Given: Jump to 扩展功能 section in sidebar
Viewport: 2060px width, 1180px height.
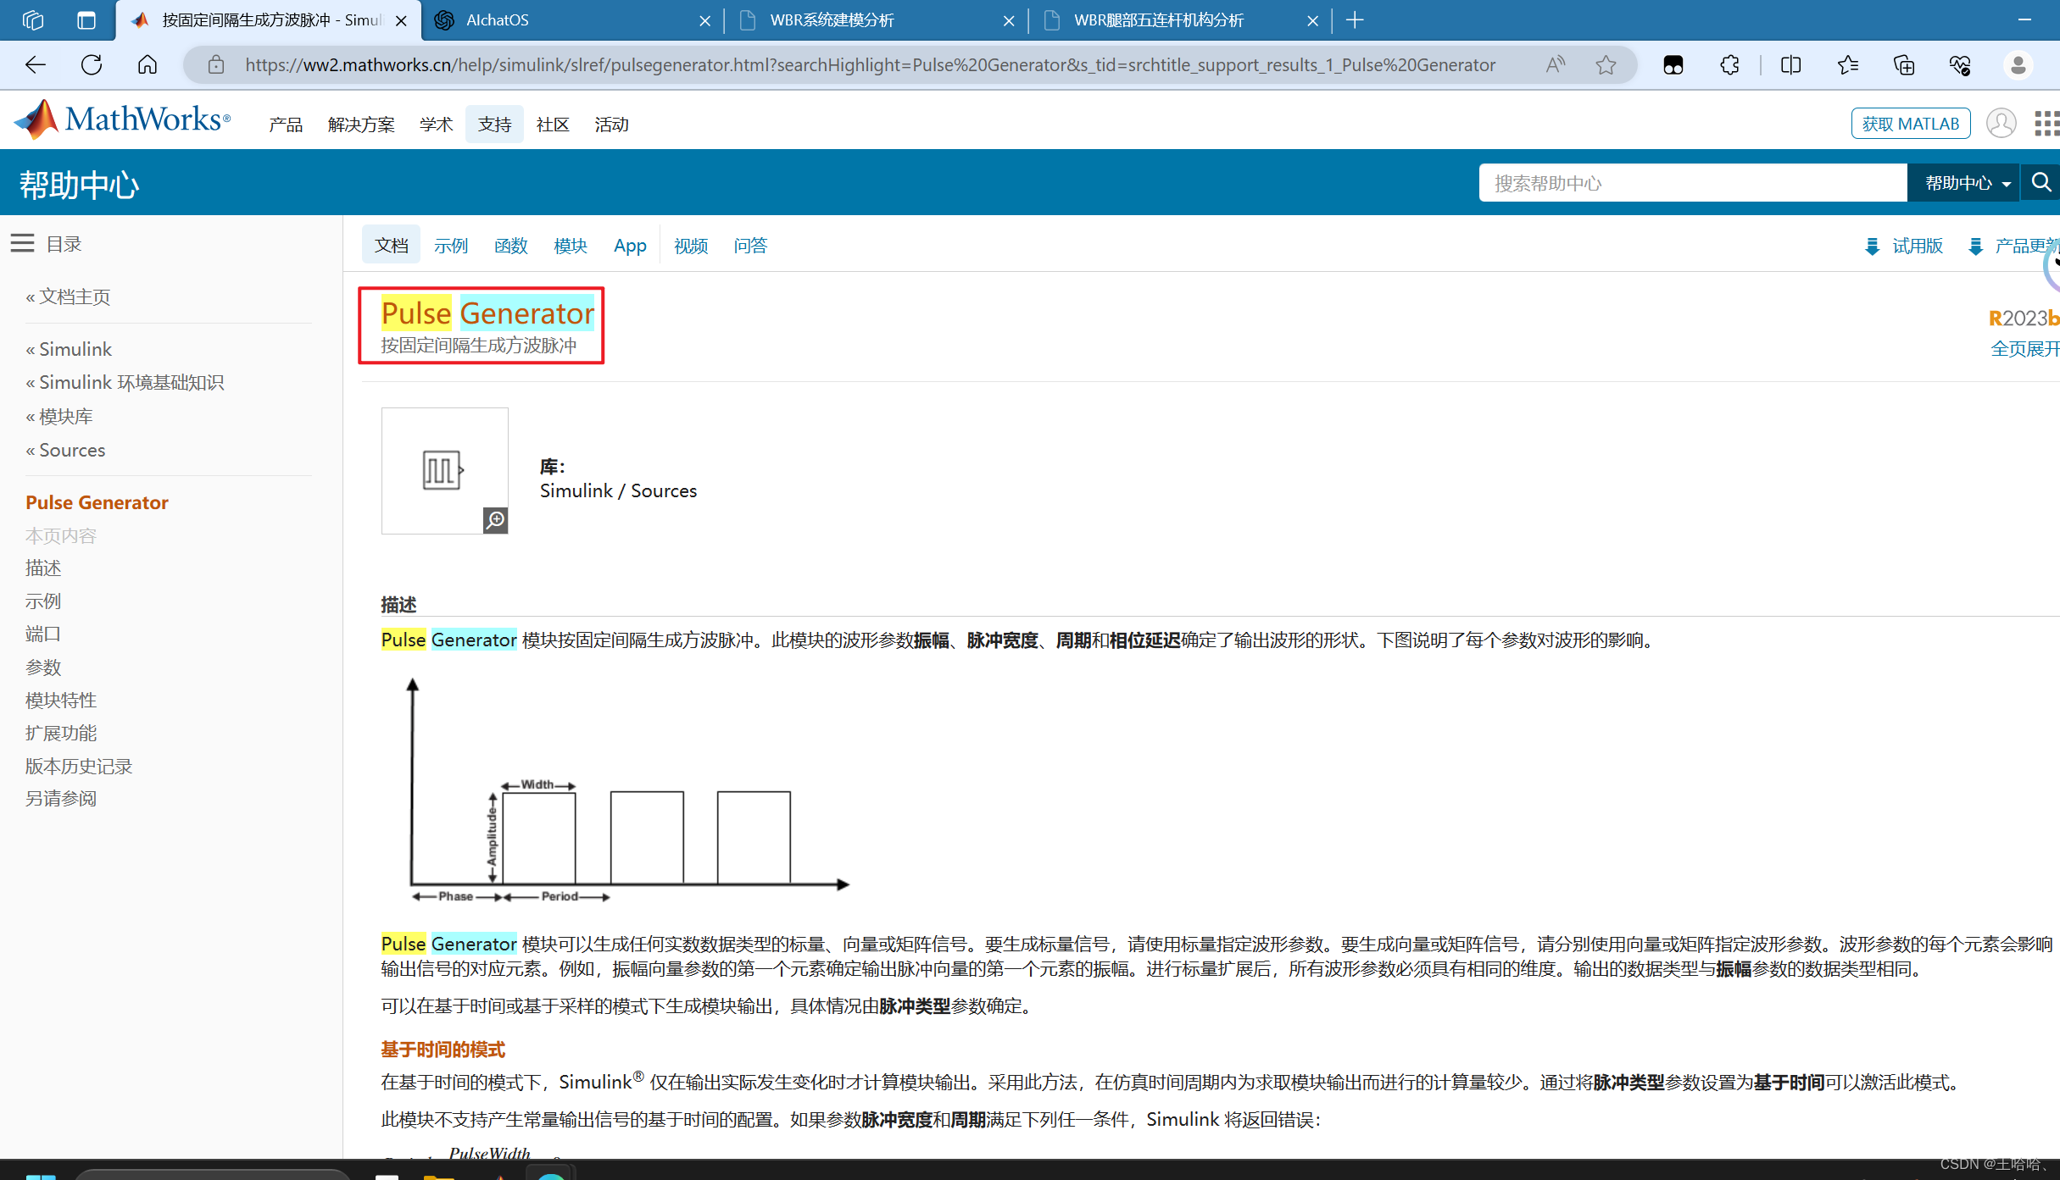Looking at the screenshot, I should (61, 733).
